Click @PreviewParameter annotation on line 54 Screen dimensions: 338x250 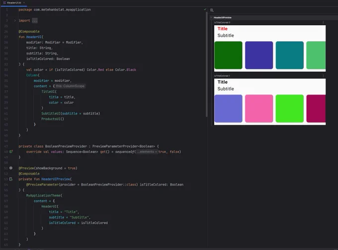(42, 185)
